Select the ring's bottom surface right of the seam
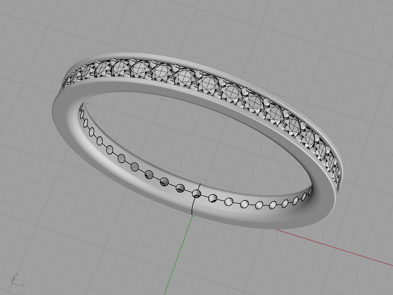The height and width of the screenshot is (295, 393). pyautogui.click(x=247, y=215)
